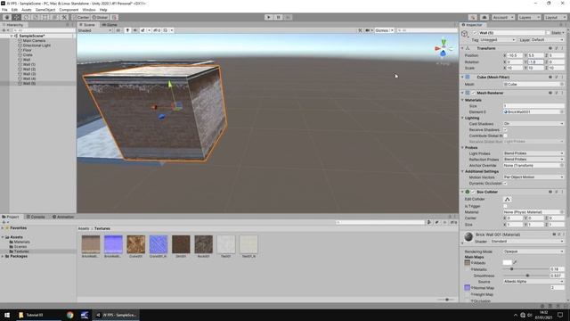The image size is (570, 321).
Task: Open Collab services icon in top toolbar
Action: click(x=473, y=18)
